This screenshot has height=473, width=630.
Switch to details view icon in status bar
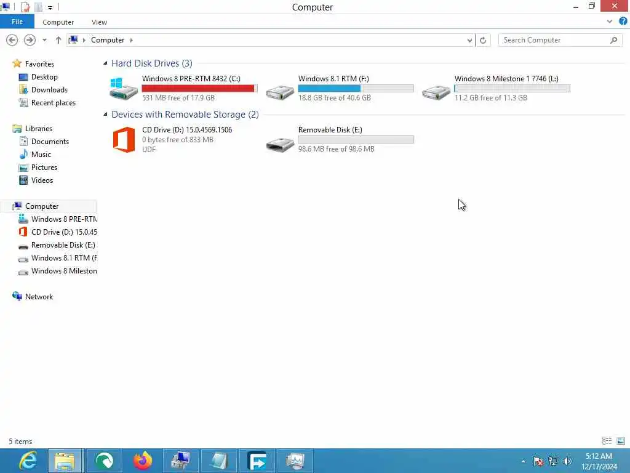(607, 441)
